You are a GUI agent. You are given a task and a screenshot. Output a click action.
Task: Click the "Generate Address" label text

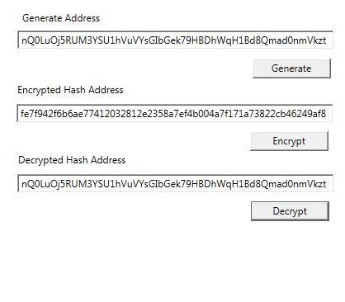(61, 18)
